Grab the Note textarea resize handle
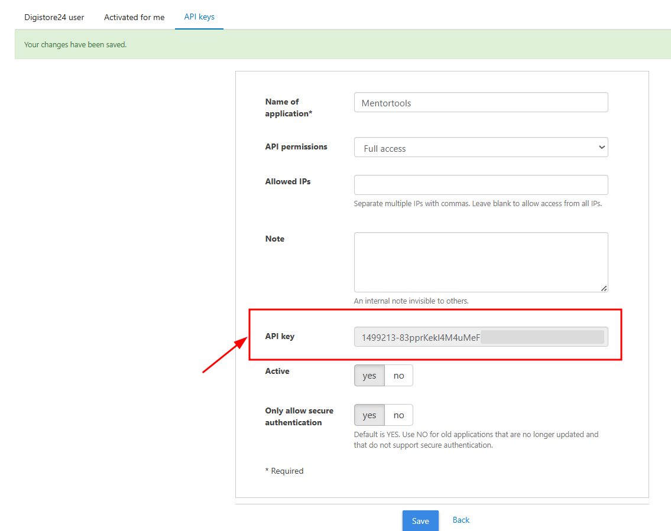This screenshot has height=531, width=671. [604, 289]
